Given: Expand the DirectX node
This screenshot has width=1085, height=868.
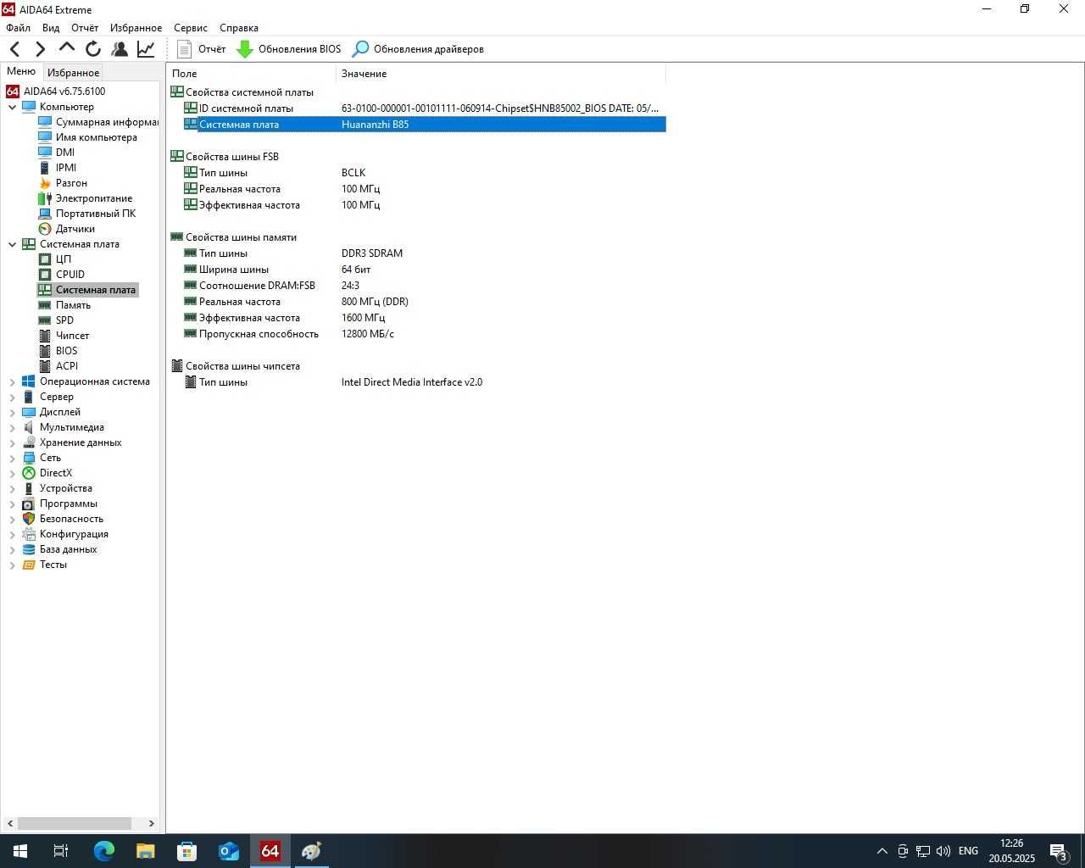Looking at the screenshot, I should 12,474.
